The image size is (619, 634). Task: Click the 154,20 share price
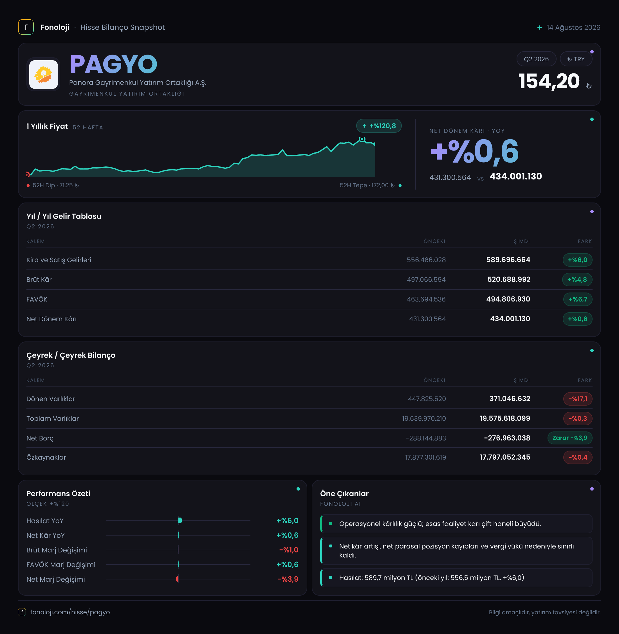tap(549, 81)
